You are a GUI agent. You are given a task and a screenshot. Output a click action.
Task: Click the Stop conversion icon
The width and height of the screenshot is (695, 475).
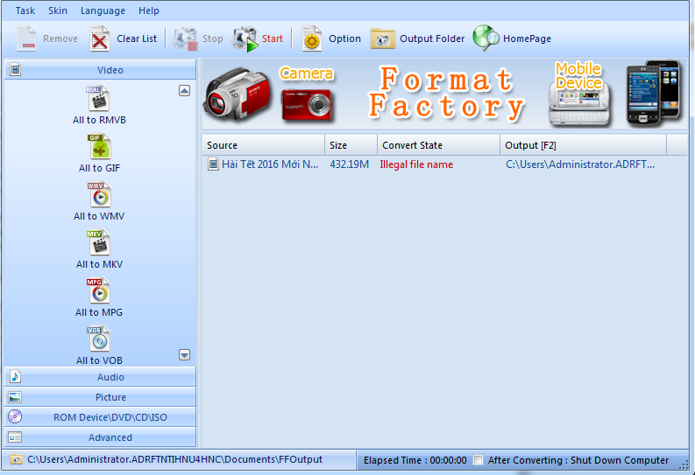[x=185, y=38]
